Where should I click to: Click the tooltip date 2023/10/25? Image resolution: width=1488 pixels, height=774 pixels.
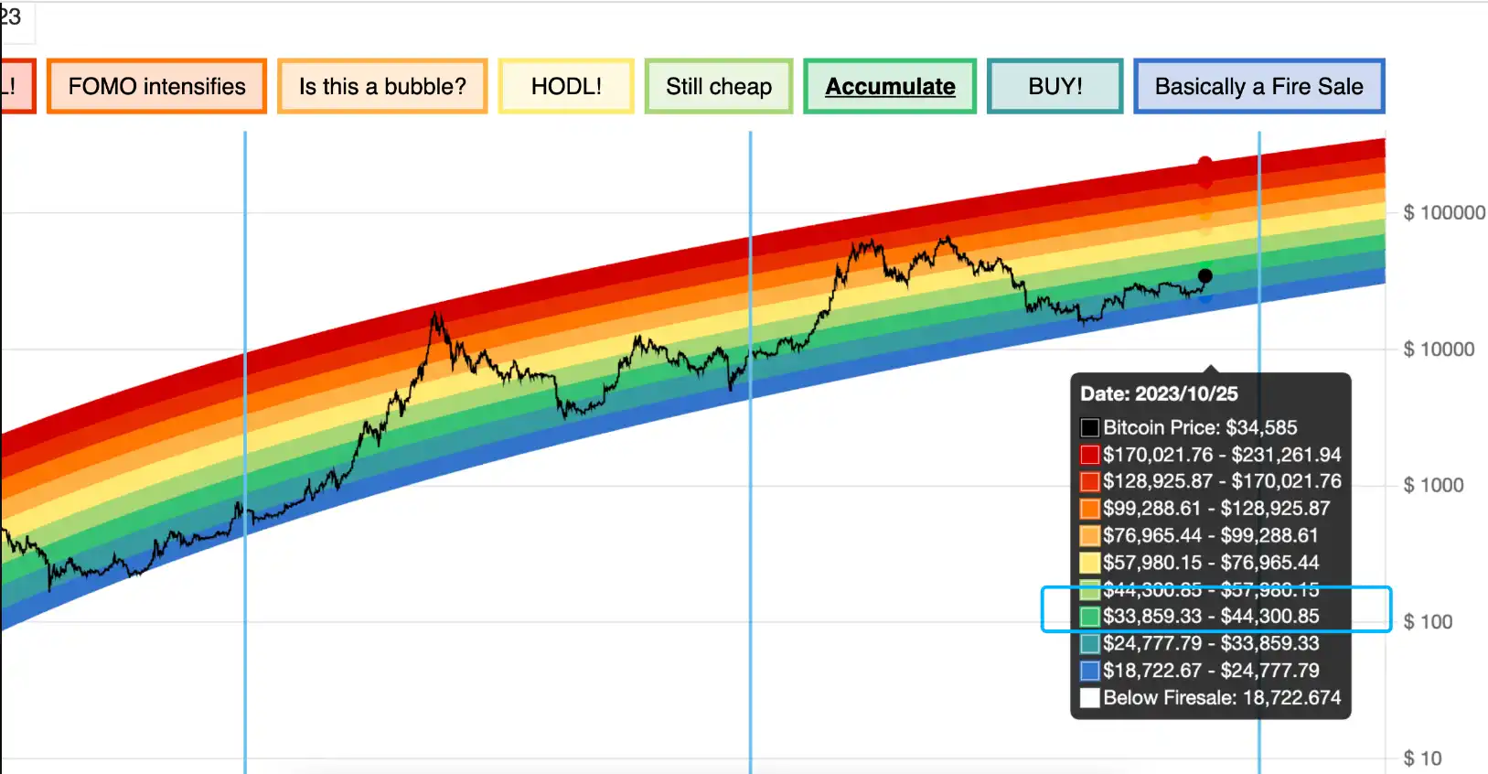1186,394
